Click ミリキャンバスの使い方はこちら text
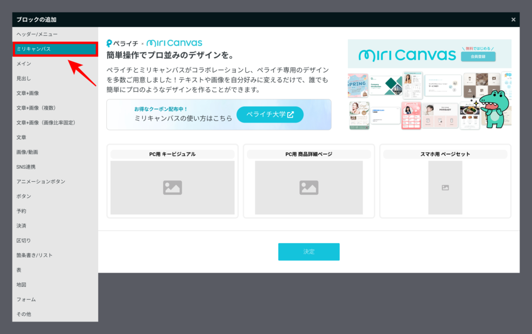The width and height of the screenshot is (532, 334). 183,118
